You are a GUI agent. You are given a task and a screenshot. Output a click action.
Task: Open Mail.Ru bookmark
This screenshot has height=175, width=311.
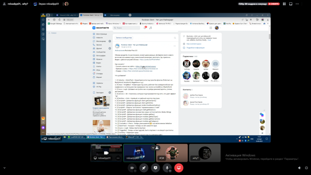tap(227, 23)
